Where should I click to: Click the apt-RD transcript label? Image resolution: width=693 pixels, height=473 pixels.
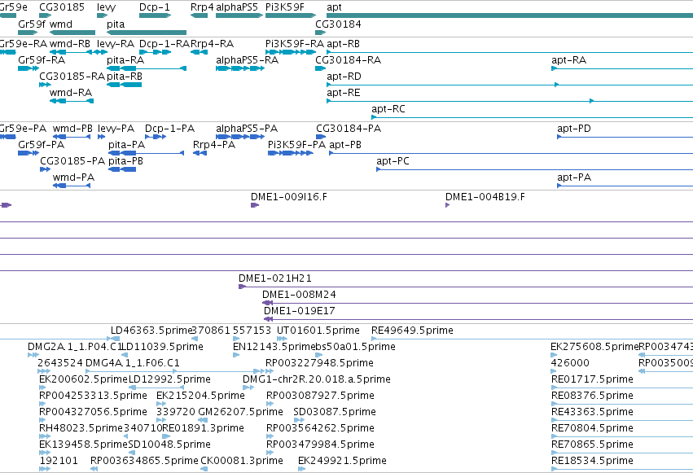(x=344, y=77)
